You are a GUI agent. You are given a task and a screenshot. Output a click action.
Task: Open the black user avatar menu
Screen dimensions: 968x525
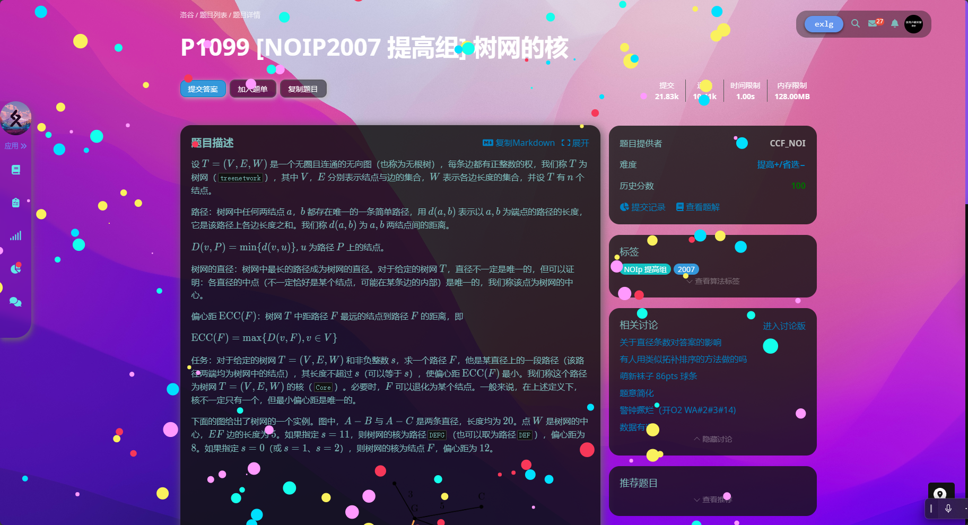pyautogui.click(x=913, y=24)
